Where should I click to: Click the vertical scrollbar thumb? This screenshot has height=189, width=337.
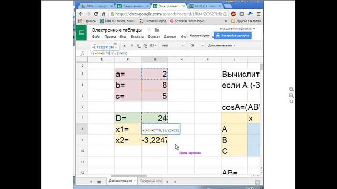(x=261, y=67)
